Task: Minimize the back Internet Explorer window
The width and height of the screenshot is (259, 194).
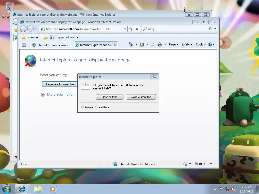Action: click(x=189, y=15)
